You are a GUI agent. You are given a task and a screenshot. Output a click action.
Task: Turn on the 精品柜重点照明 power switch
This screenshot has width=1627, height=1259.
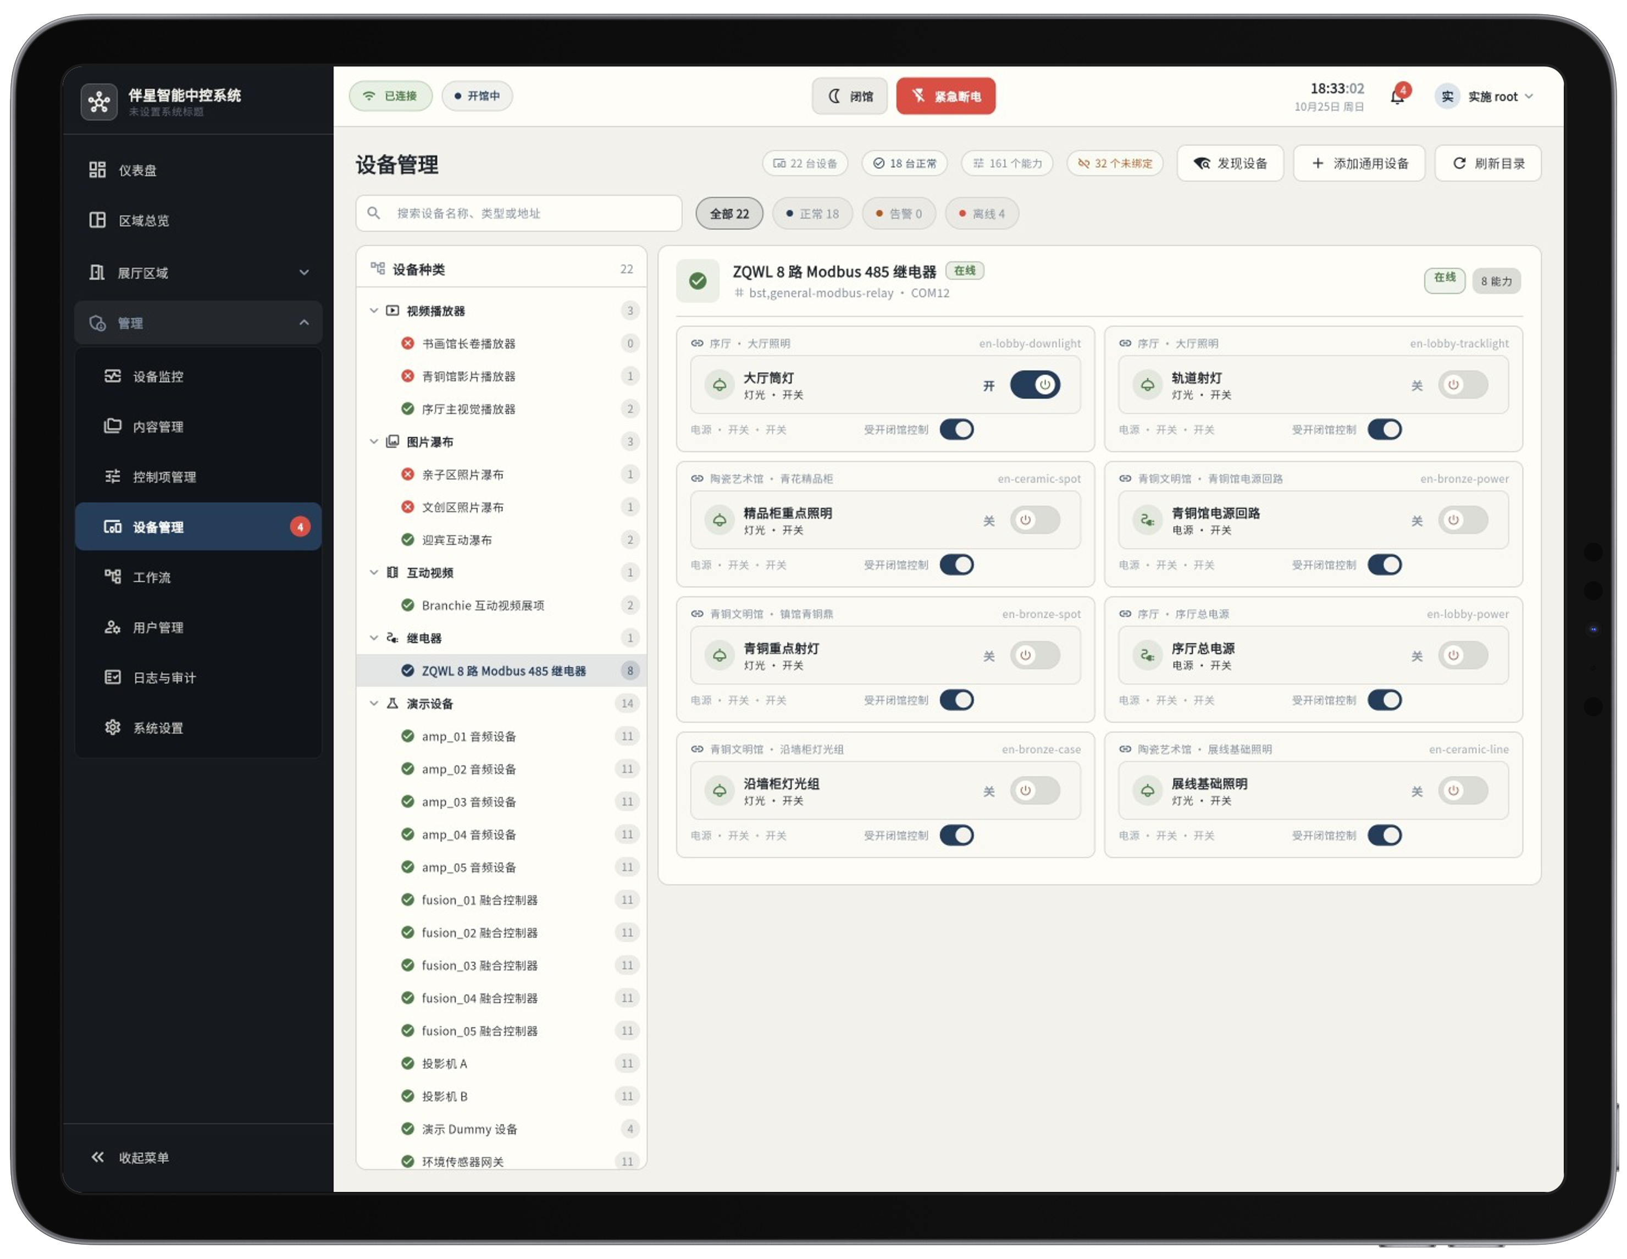(x=1035, y=520)
